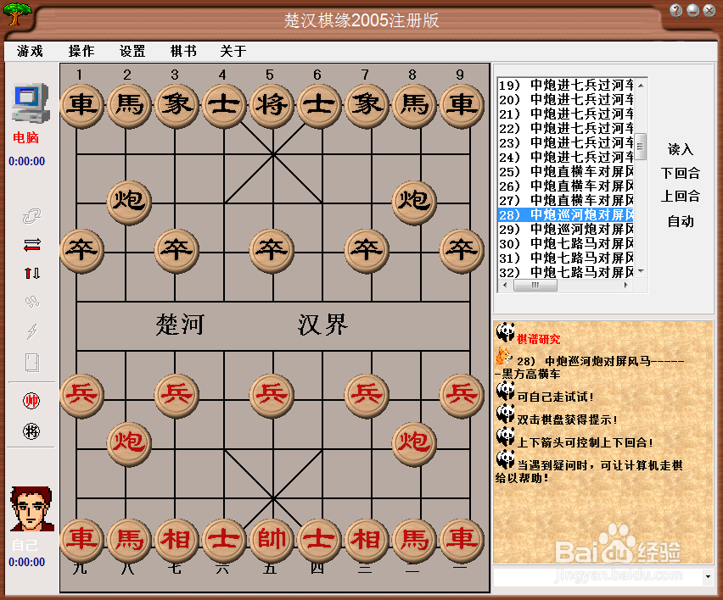Click the list vertical scrollbar thumb
The image size is (723, 600).
[641, 146]
